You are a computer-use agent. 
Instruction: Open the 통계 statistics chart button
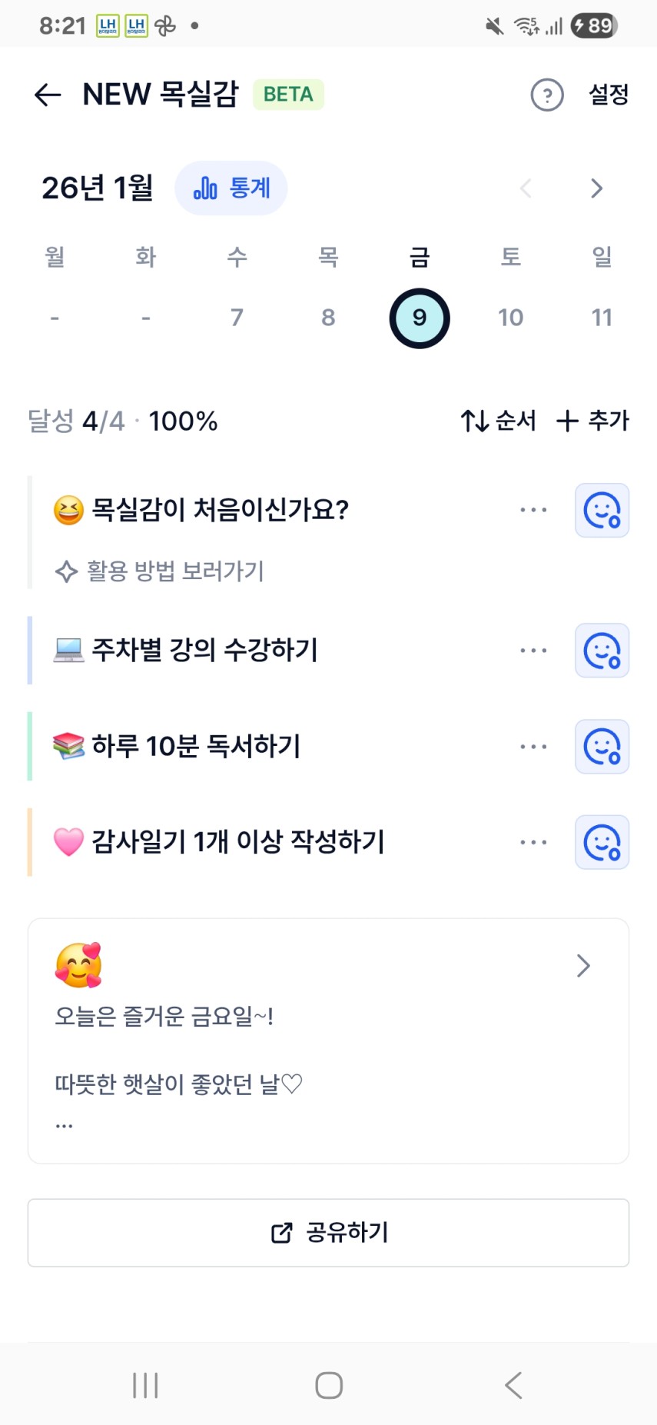(x=231, y=188)
